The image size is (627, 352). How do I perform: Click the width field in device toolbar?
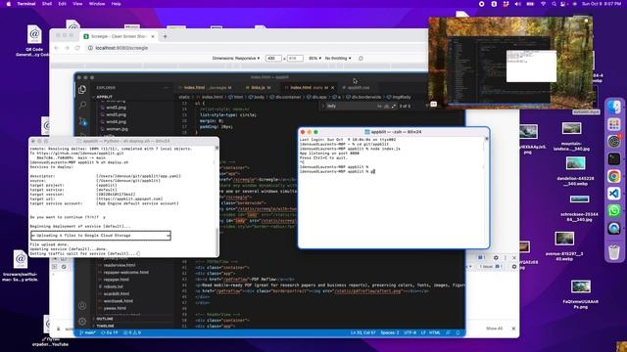pos(273,59)
